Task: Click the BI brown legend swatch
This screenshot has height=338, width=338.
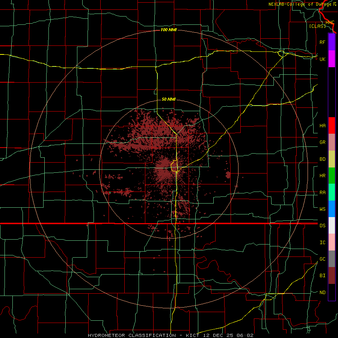Action: click(332, 276)
